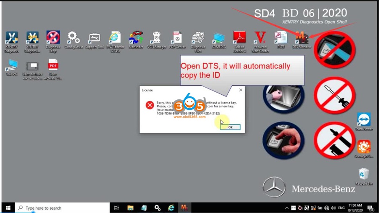Viewport: 379px width, 213px height.
Task: Switch the ENG input language indicator
Action: 341,208
